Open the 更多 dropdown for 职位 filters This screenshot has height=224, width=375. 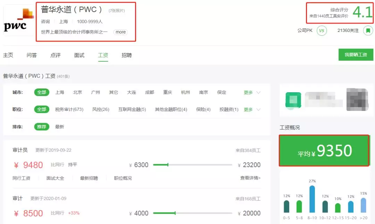tap(249, 110)
